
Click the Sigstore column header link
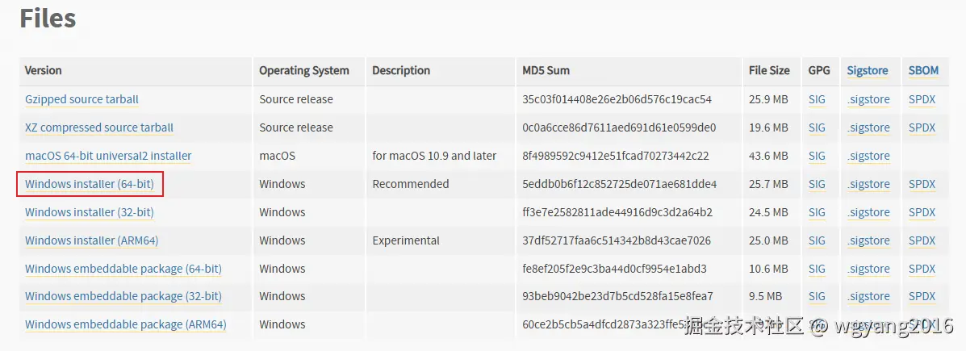pyautogui.click(x=868, y=70)
